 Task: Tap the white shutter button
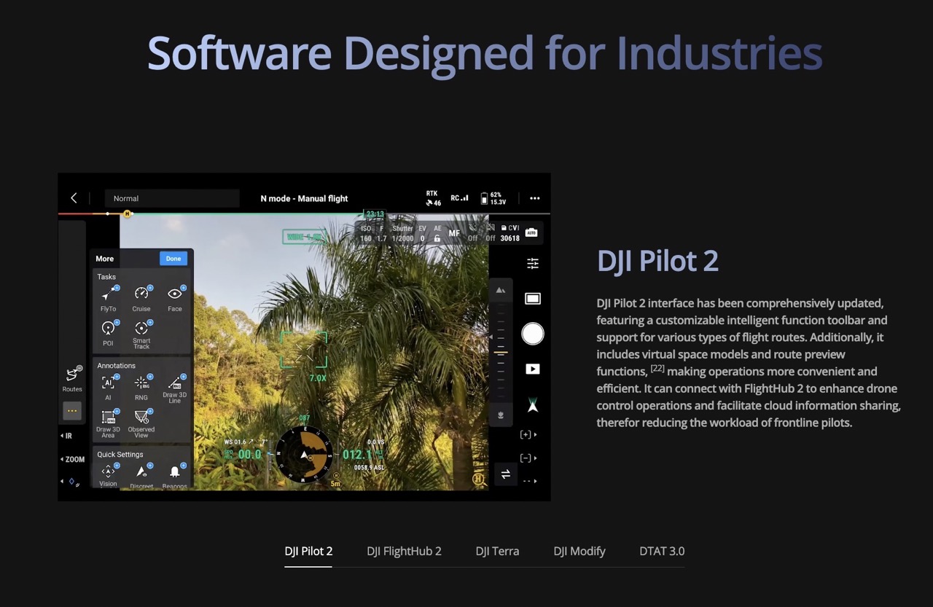pos(533,334)
